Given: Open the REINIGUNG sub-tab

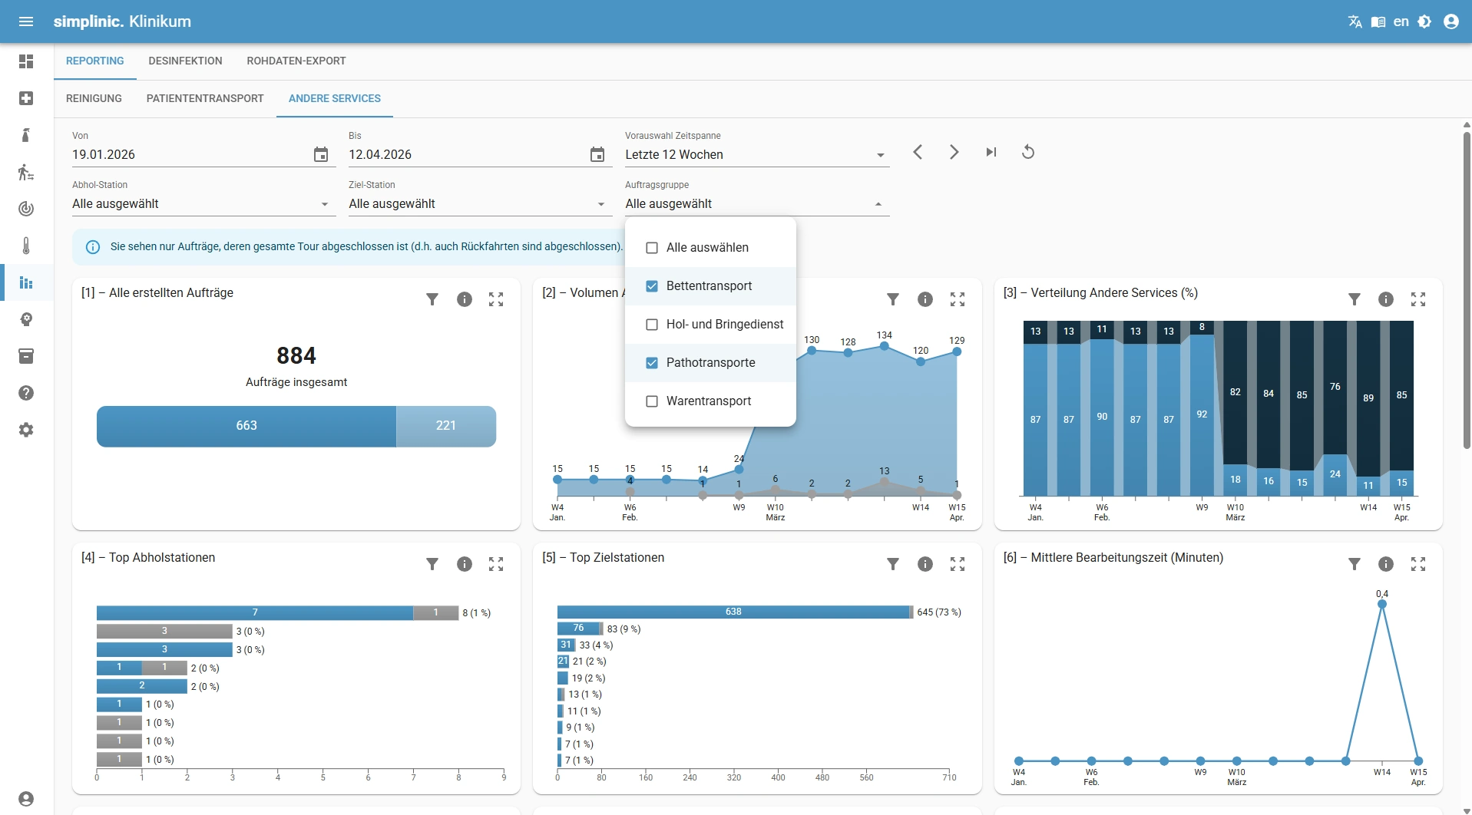Looking at the screenshot, I should pyautogui.click(x=94, y=98).
